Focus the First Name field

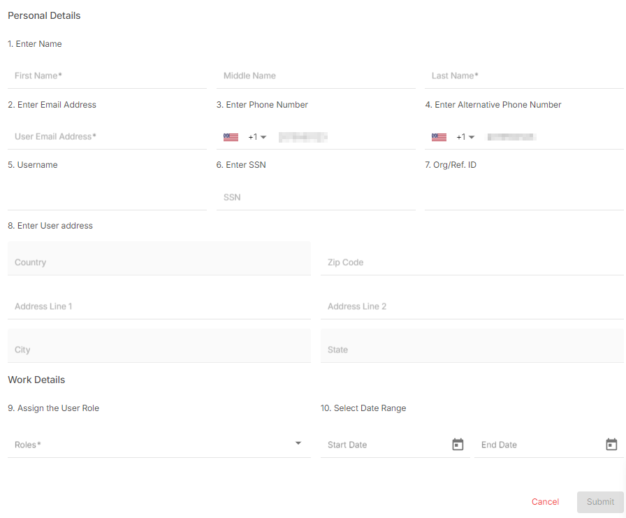point(107,75)
